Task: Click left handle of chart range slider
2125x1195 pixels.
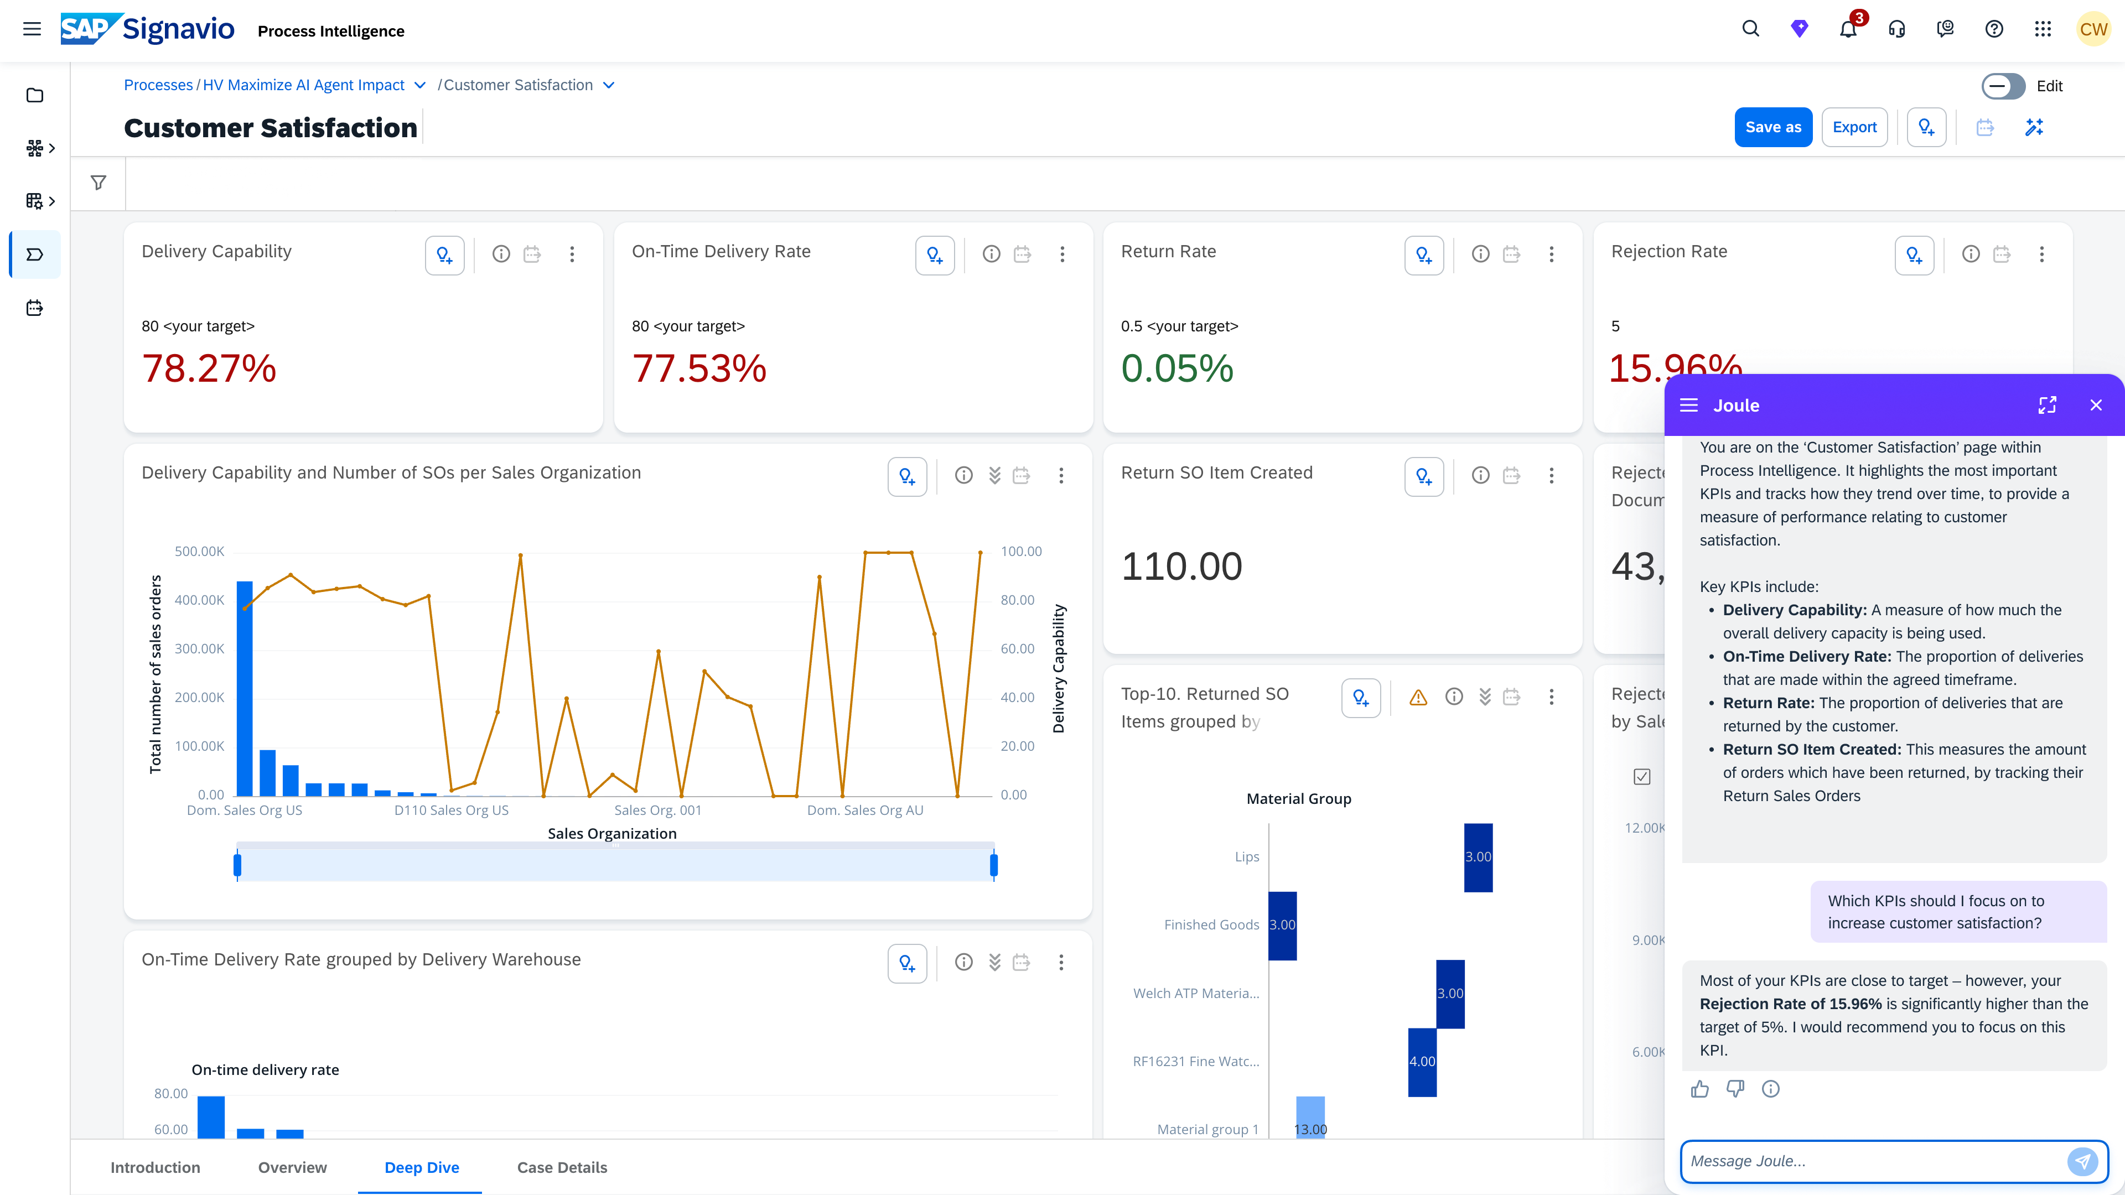Action: click(237, 865)
